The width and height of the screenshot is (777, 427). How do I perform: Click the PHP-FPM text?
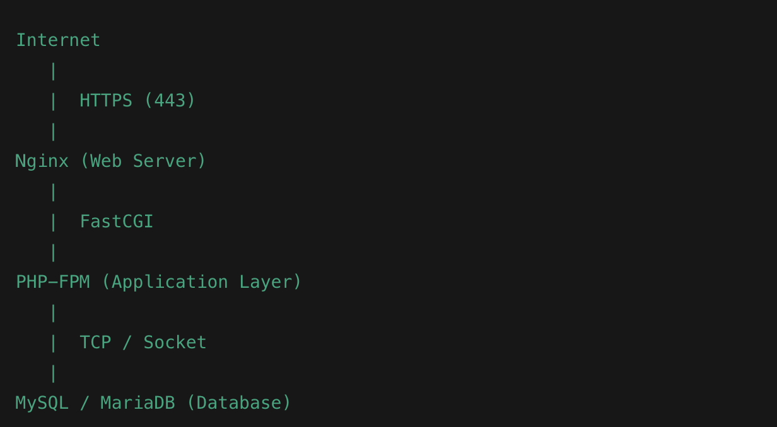click(53, 282)
